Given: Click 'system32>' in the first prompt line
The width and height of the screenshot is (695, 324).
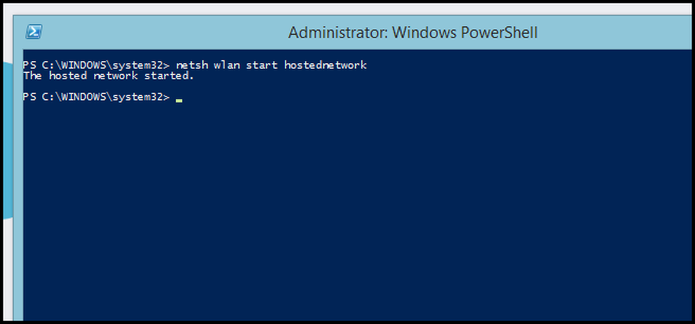Looking at the screenshot, I should click(141, 65).
